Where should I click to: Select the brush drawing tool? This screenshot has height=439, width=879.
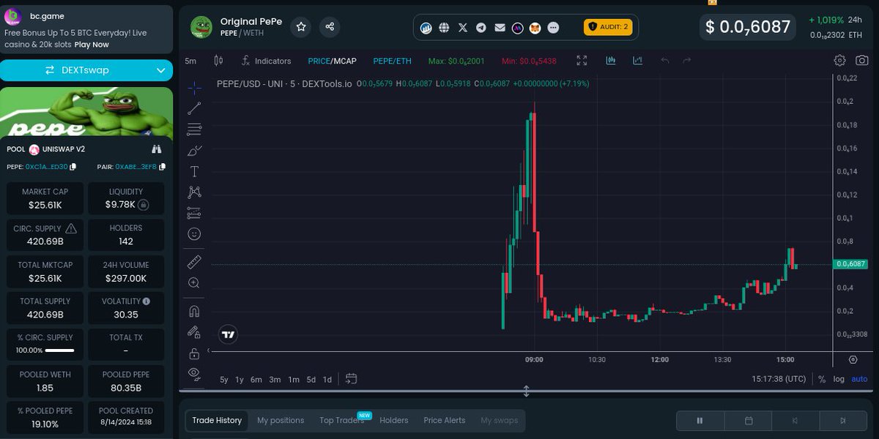[194, 151]
